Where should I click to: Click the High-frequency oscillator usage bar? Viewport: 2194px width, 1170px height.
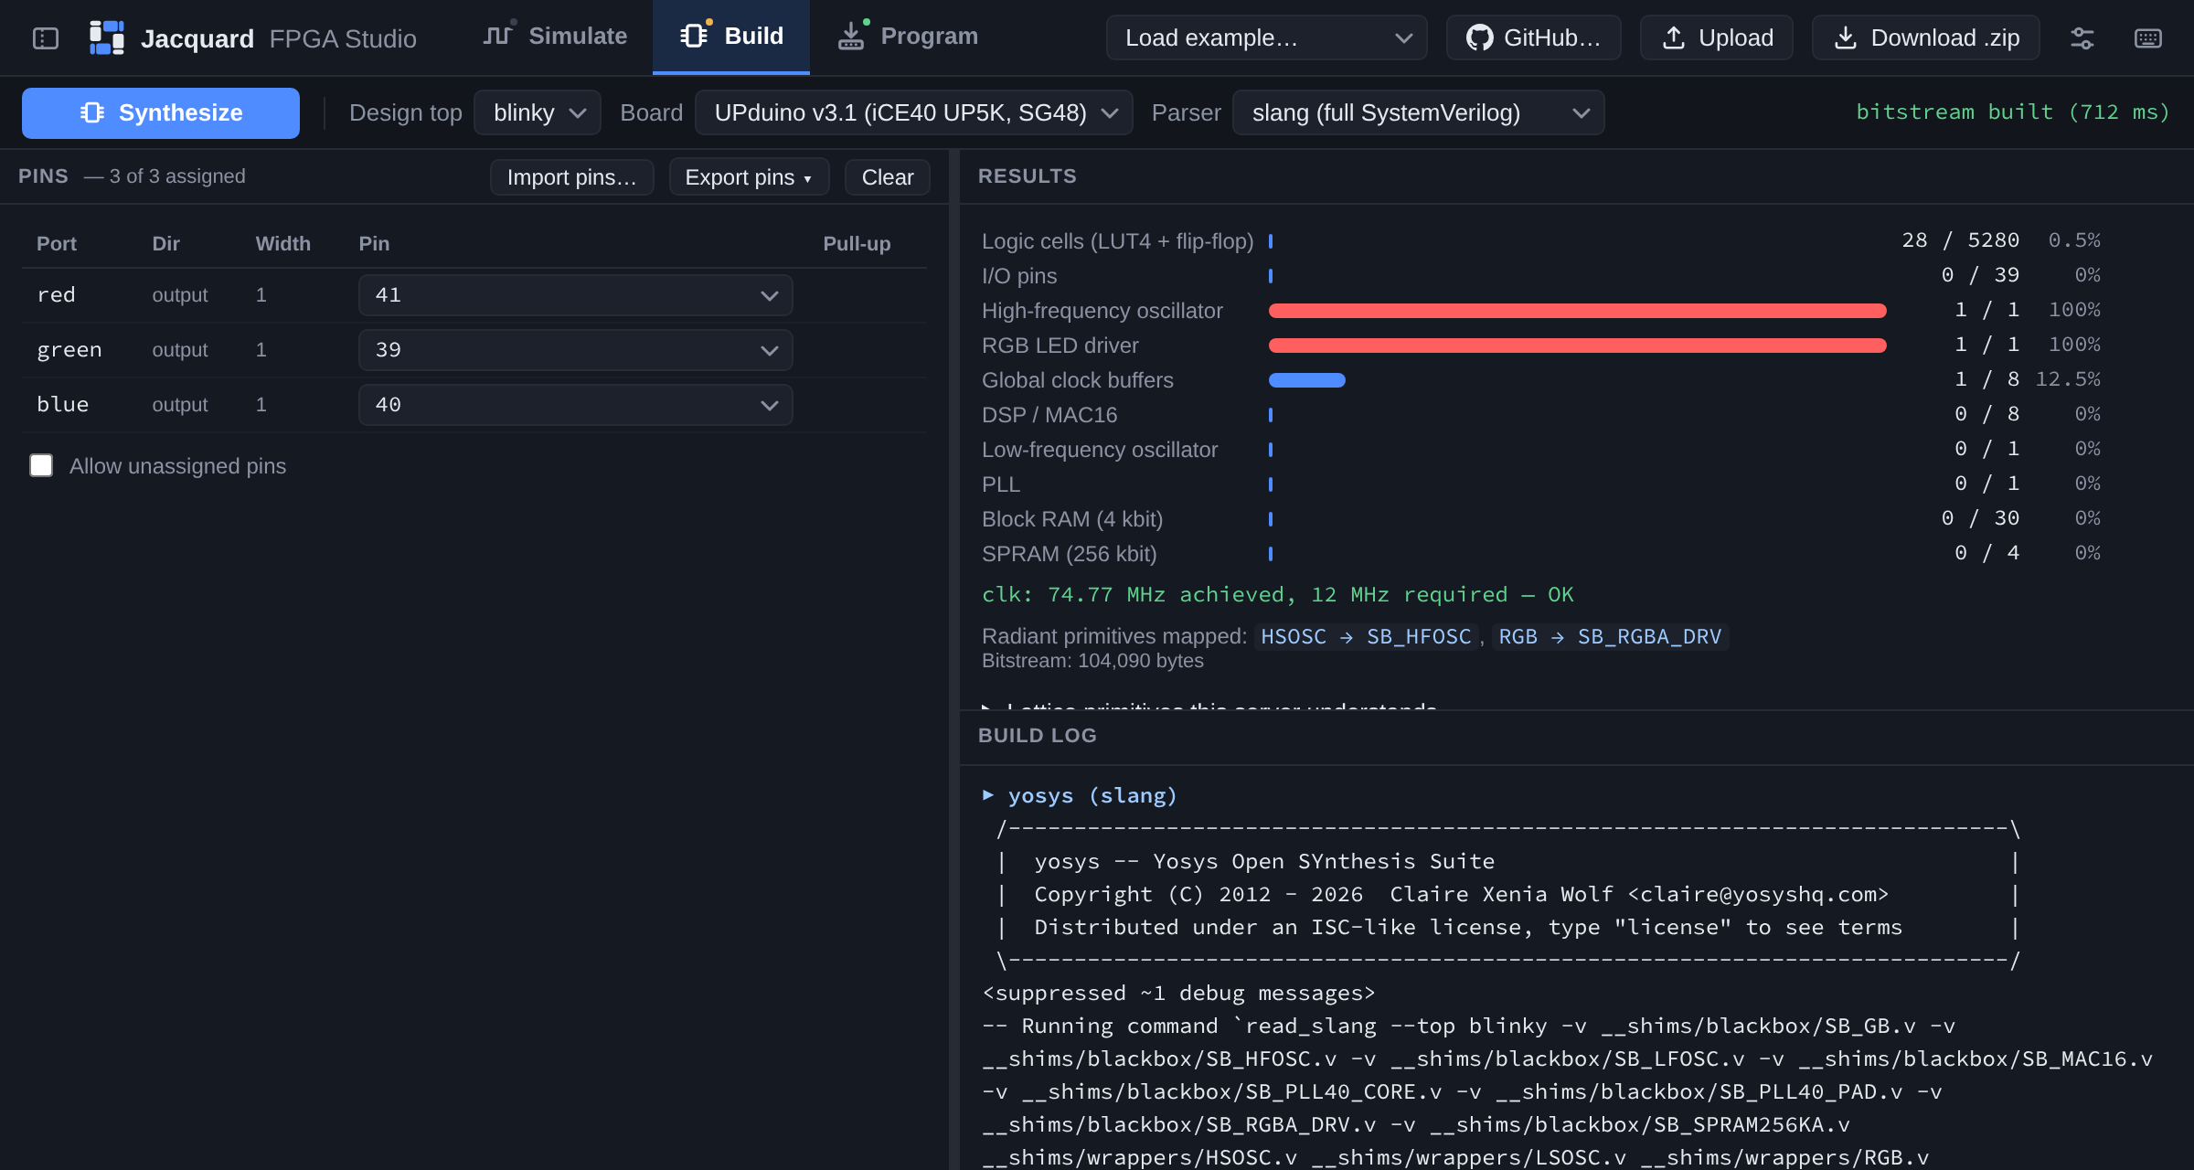(1578, 311)
